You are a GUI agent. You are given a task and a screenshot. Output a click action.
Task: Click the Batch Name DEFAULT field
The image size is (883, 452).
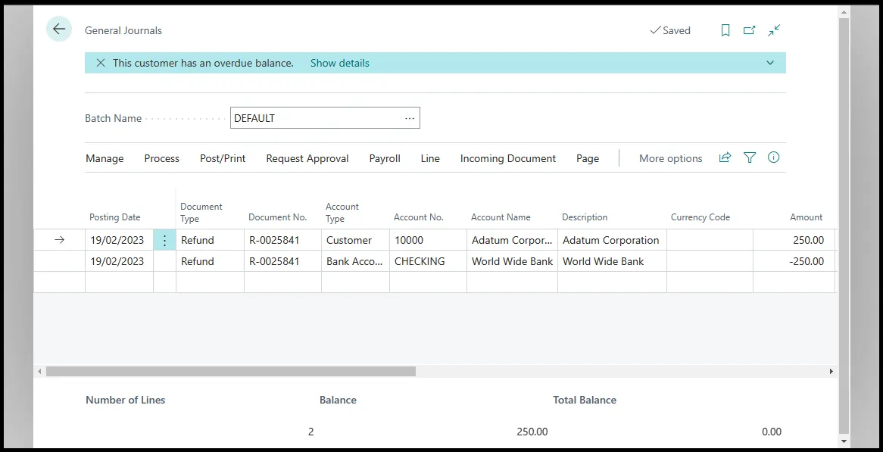[x=325, y=118]
